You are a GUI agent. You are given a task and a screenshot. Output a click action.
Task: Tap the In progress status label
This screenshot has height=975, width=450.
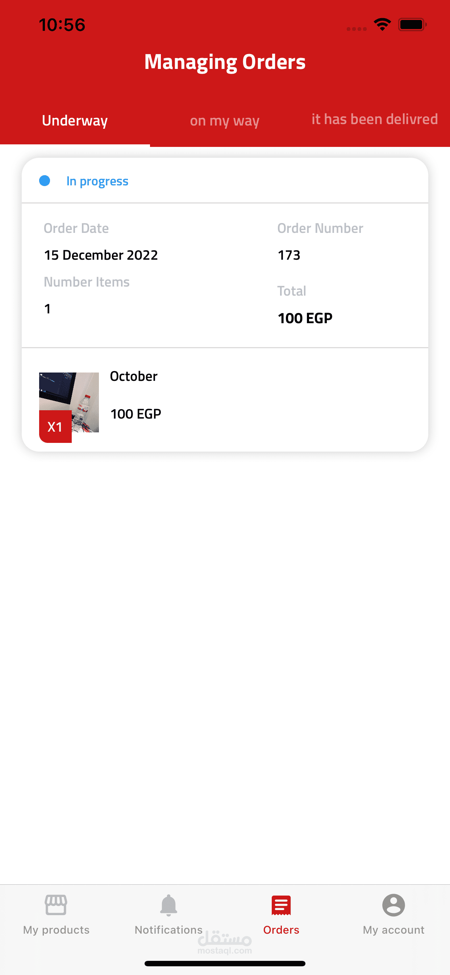pyautogui.click(x=97, y=181)
